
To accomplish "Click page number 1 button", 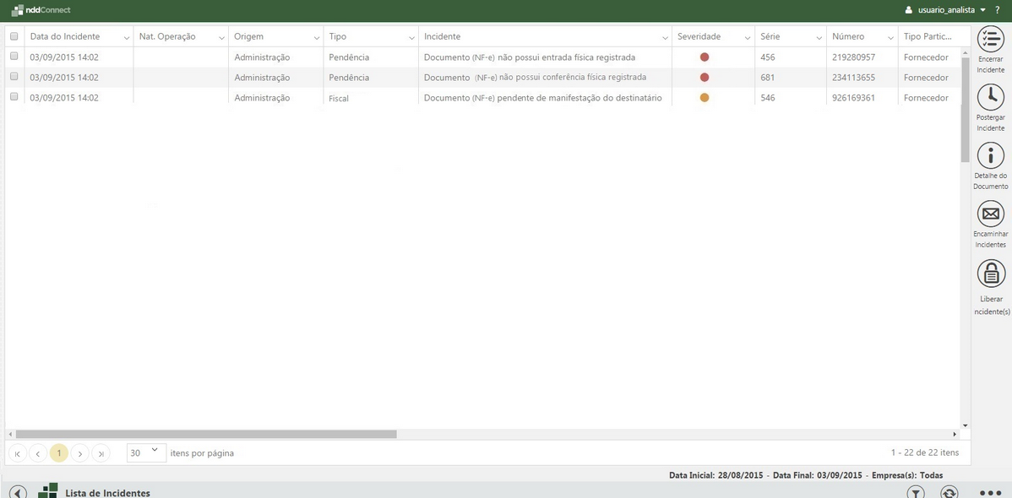I will (58, 452).
